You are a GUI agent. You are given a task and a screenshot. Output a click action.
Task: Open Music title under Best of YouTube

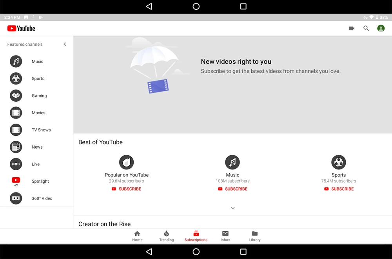click(x=232, y=175)
